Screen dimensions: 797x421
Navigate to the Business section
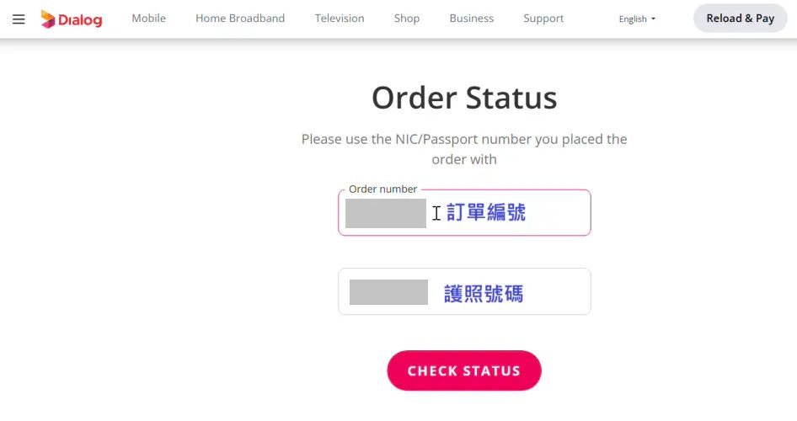pyautogui.click(x=472, y=19)
